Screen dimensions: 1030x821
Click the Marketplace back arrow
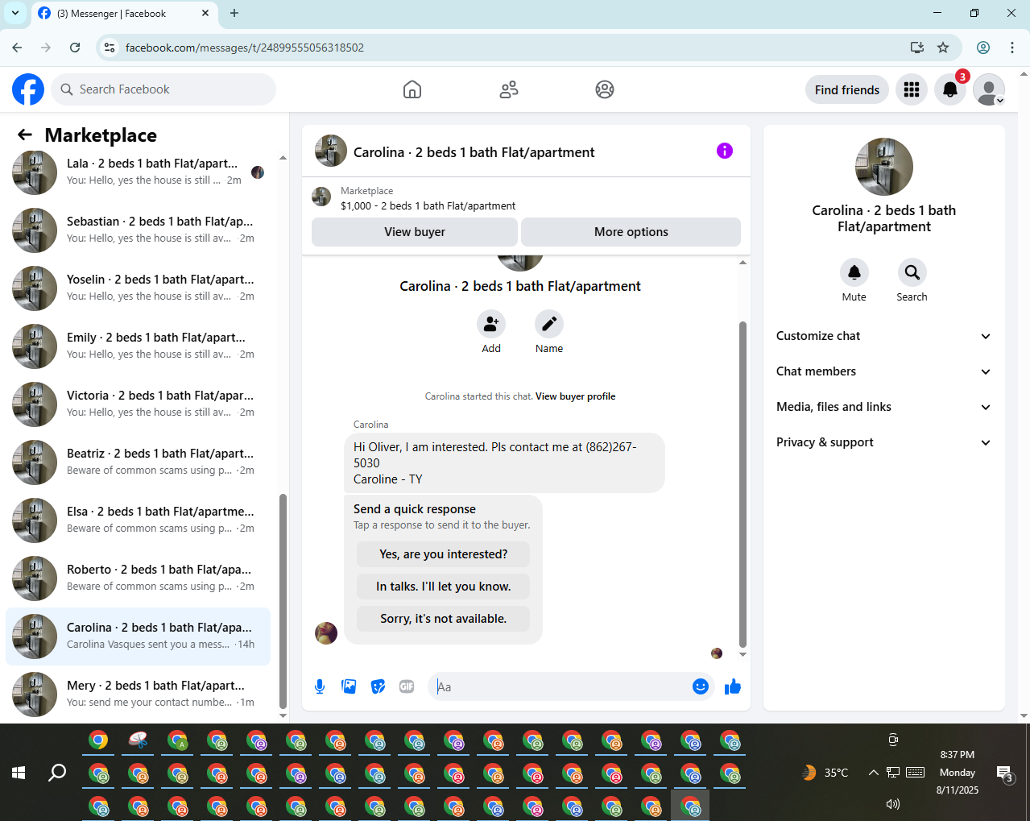[x=25, y=135]
